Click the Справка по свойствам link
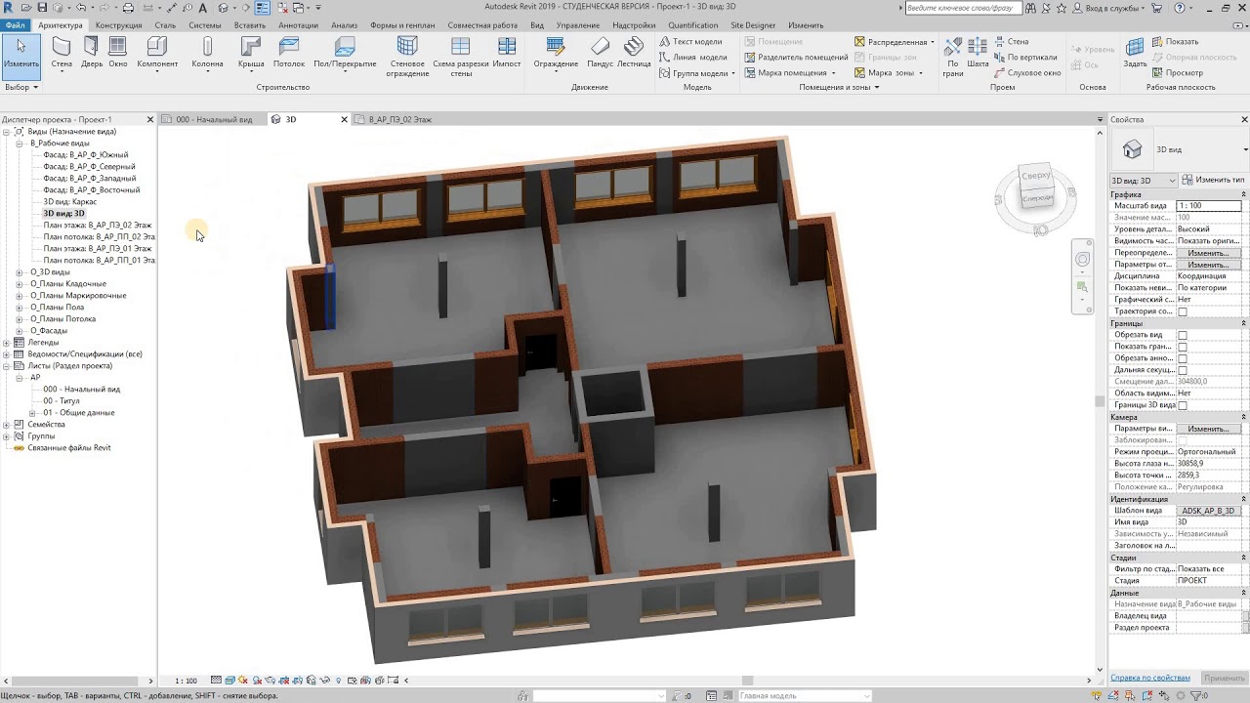Viewport: 1250px width, 703px height. (1150, 678)
